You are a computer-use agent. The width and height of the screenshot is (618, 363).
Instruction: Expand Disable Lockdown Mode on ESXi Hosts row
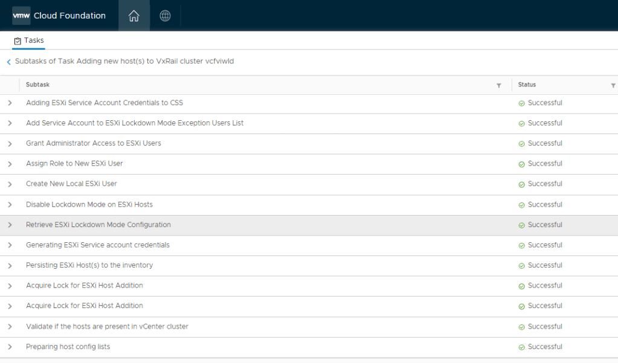click(10, 205)
